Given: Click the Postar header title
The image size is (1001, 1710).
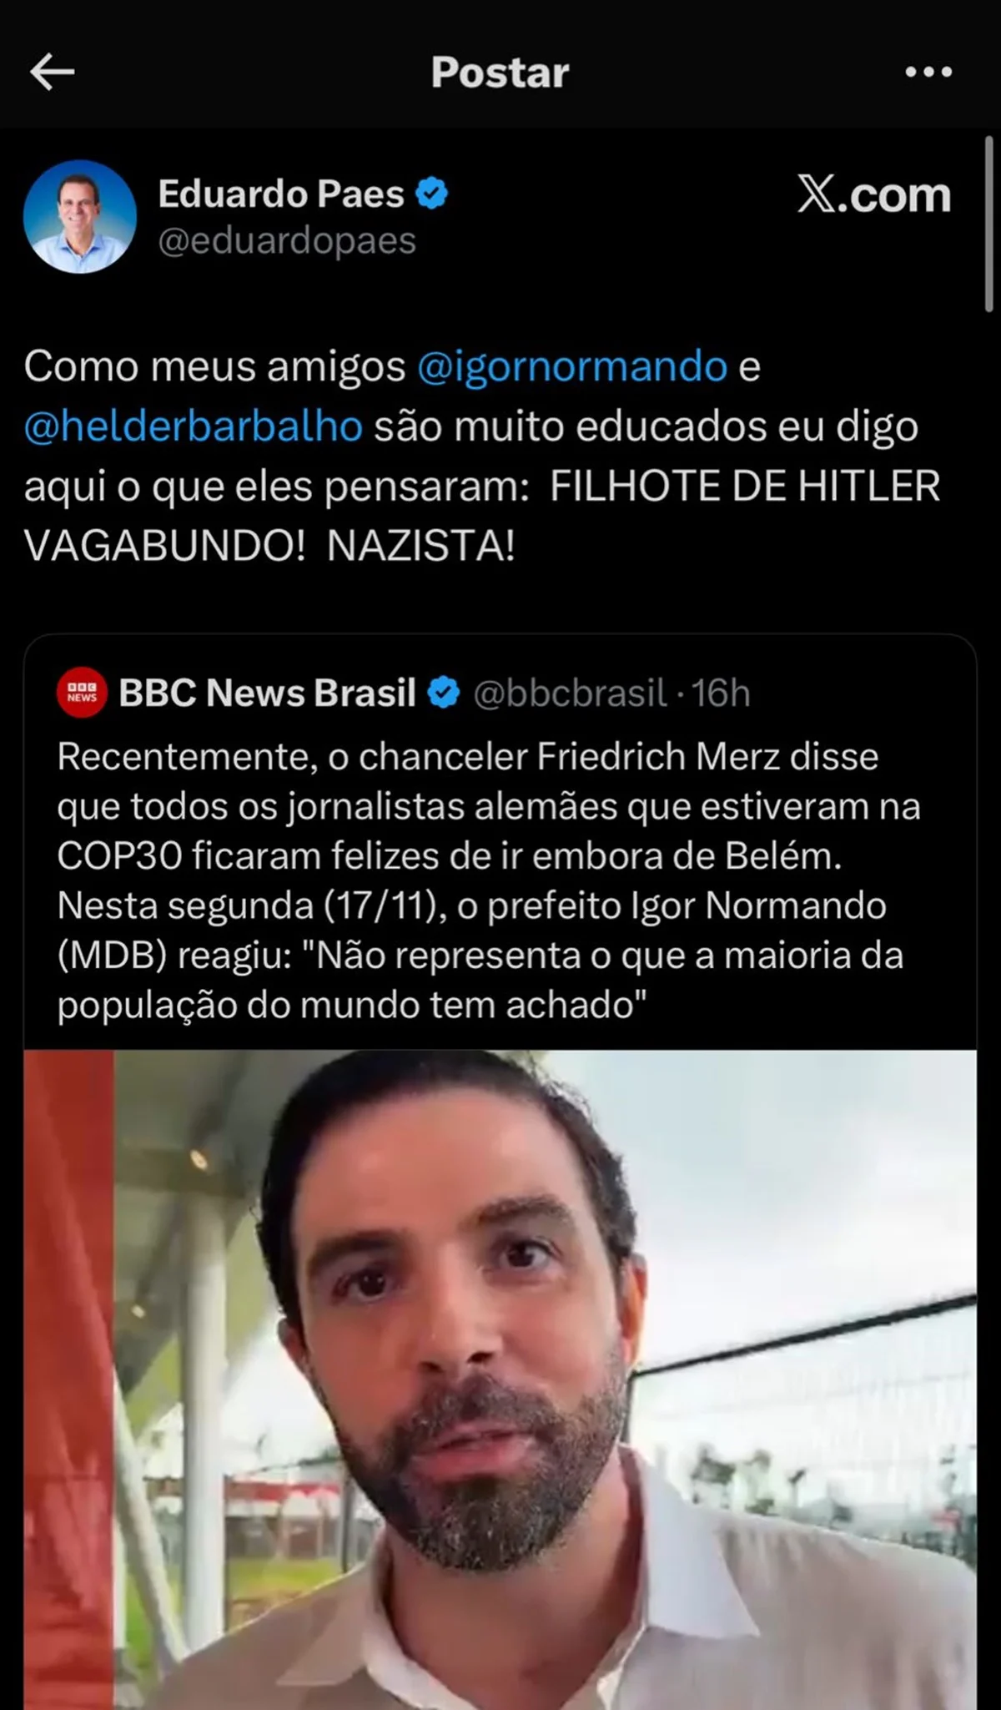Looking at the screenshot, I should tap(500, 73).
